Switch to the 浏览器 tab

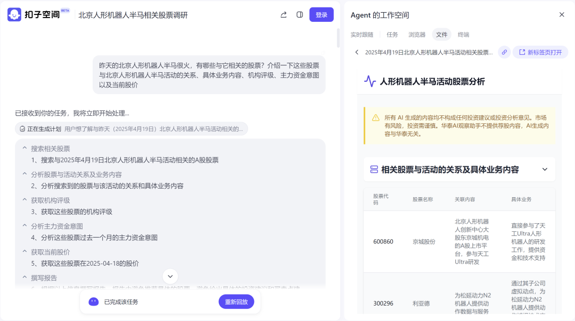(x=417, y=35)
